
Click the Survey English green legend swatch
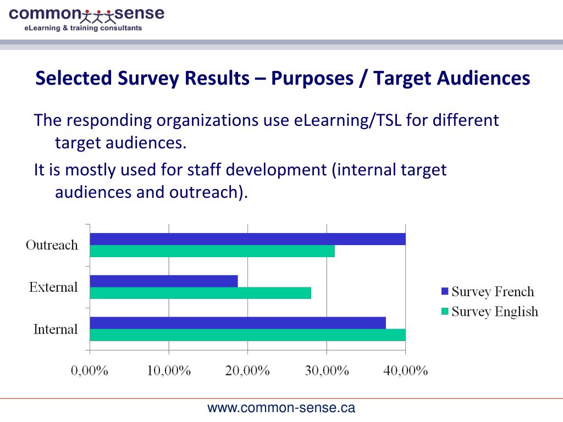click(444, 311)
